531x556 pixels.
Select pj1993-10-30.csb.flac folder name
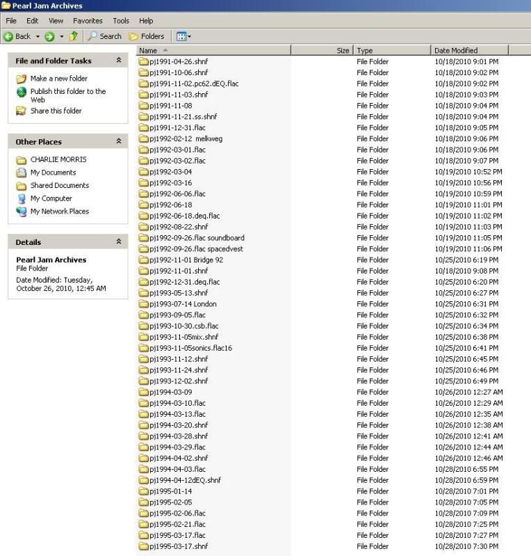click(x=184, y=326)
